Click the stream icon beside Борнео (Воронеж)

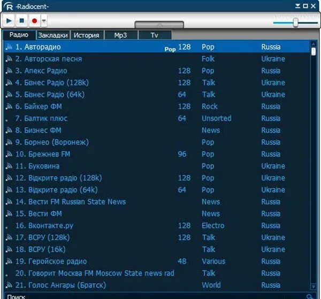click(x=9, y=142)
